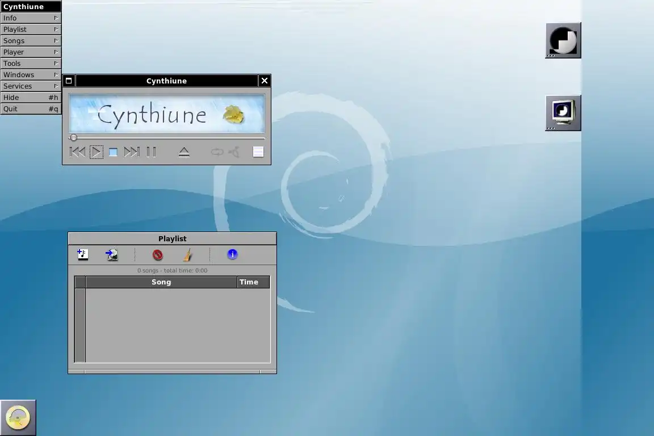Viewport: 654px width, 436px height.
Task: Miniaturize the Cynthiune player window
Action: (69, 81)
